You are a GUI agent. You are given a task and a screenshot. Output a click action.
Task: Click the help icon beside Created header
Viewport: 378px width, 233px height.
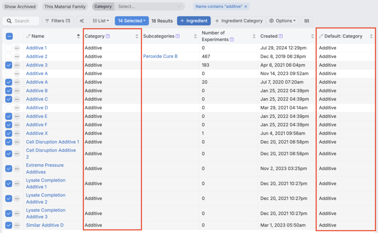[281, 36]
